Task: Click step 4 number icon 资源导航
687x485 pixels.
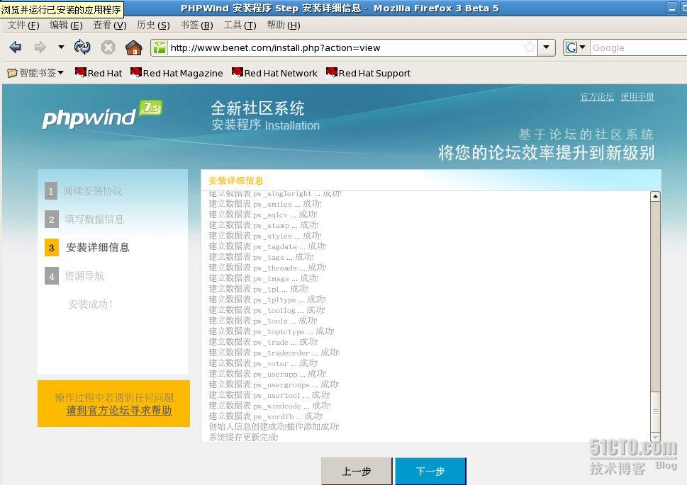Action: click(x=51, y=276)
